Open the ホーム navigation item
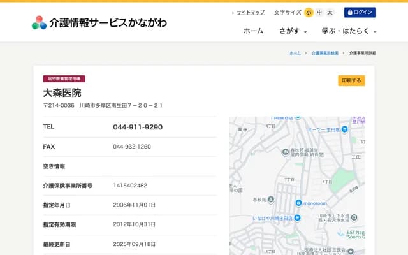408x255 pixels. pyautogui.click(x=253, y=31)
